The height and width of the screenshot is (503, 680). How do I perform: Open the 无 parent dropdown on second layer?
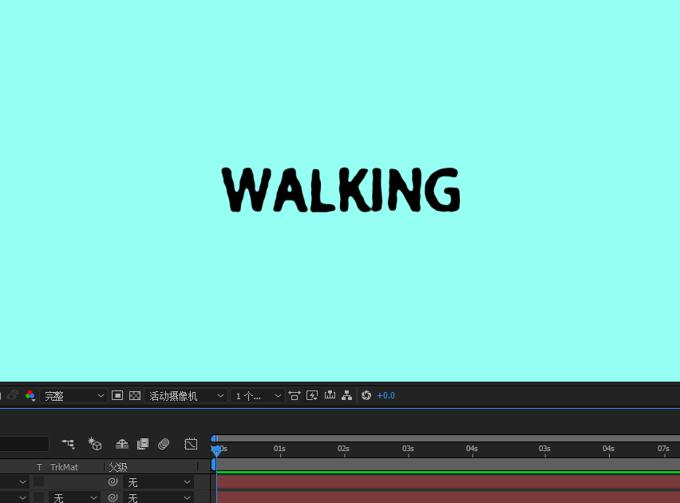click(158, 497)
